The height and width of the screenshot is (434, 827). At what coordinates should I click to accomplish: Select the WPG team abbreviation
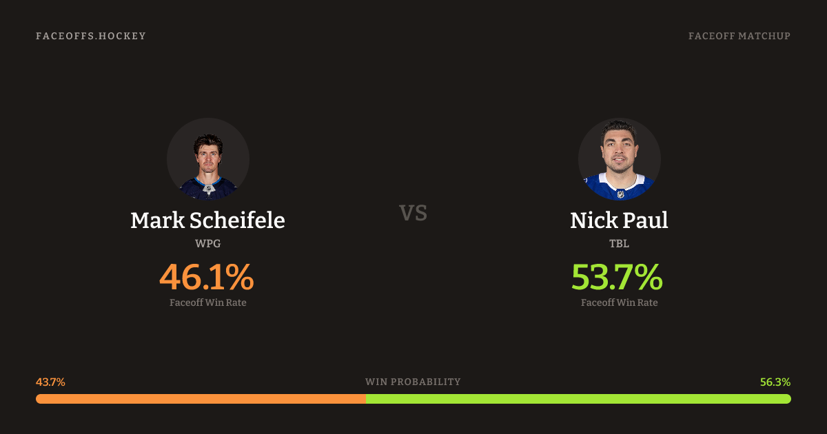click(x=207, y=243)
